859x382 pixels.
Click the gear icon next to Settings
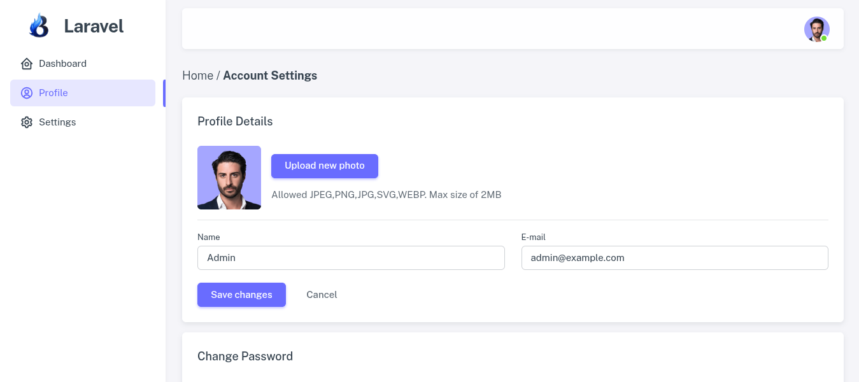(26, 122)
